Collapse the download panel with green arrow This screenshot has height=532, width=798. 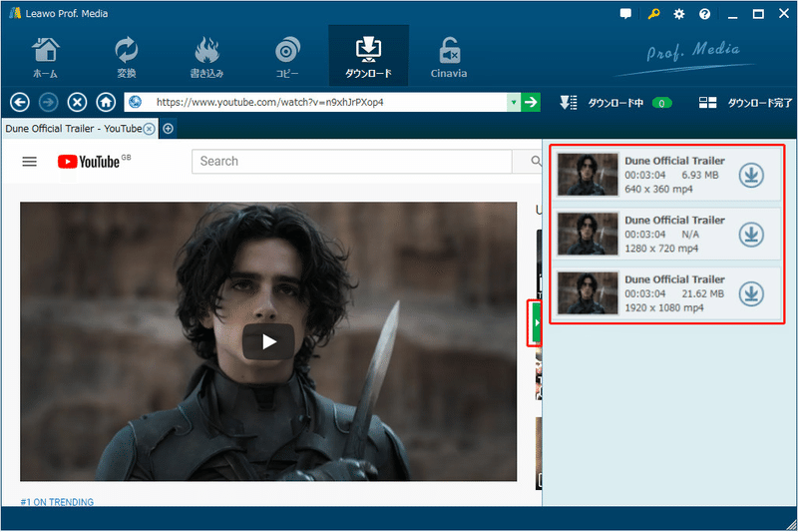pos(536,322)
